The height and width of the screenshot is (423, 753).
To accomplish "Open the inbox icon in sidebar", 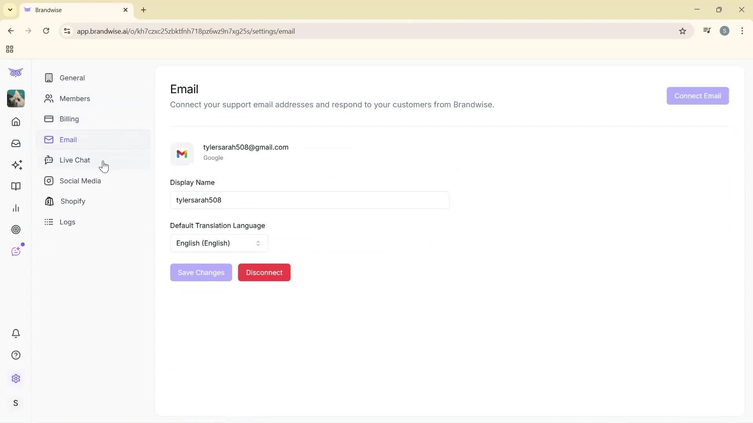I will 16,143.
